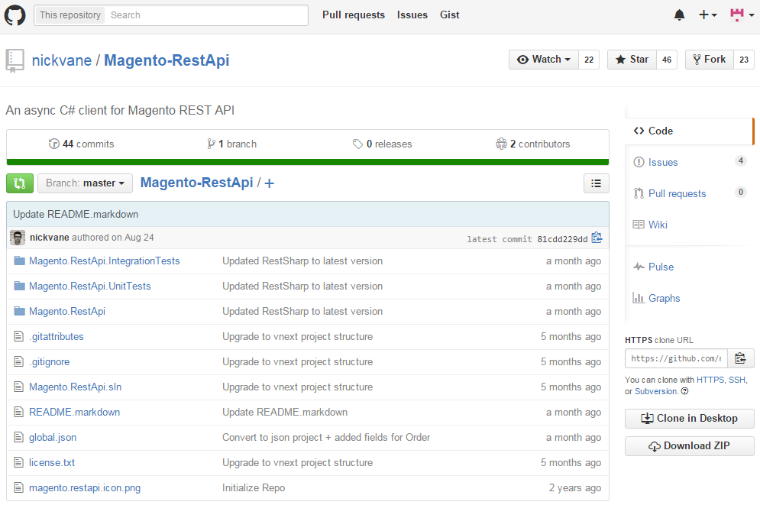Screen dimensions: 760x505
Task: View forks count 23
Action: [x=743, y=60]
